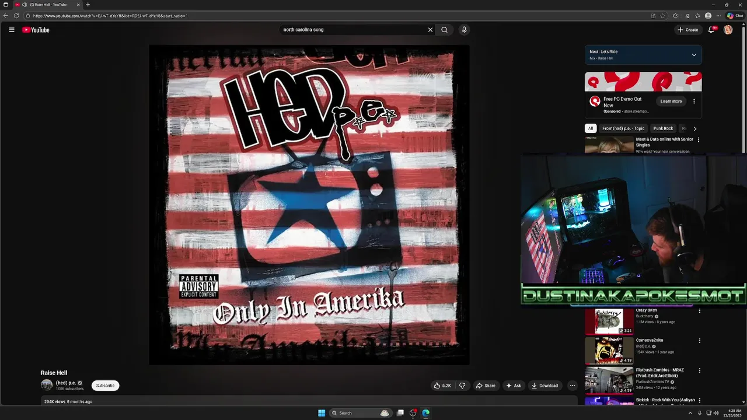
Task: Share the Raise Hell video
Action: click(x=486, y=386)
